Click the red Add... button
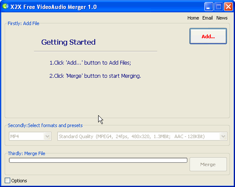 click(x=208, y=36)
